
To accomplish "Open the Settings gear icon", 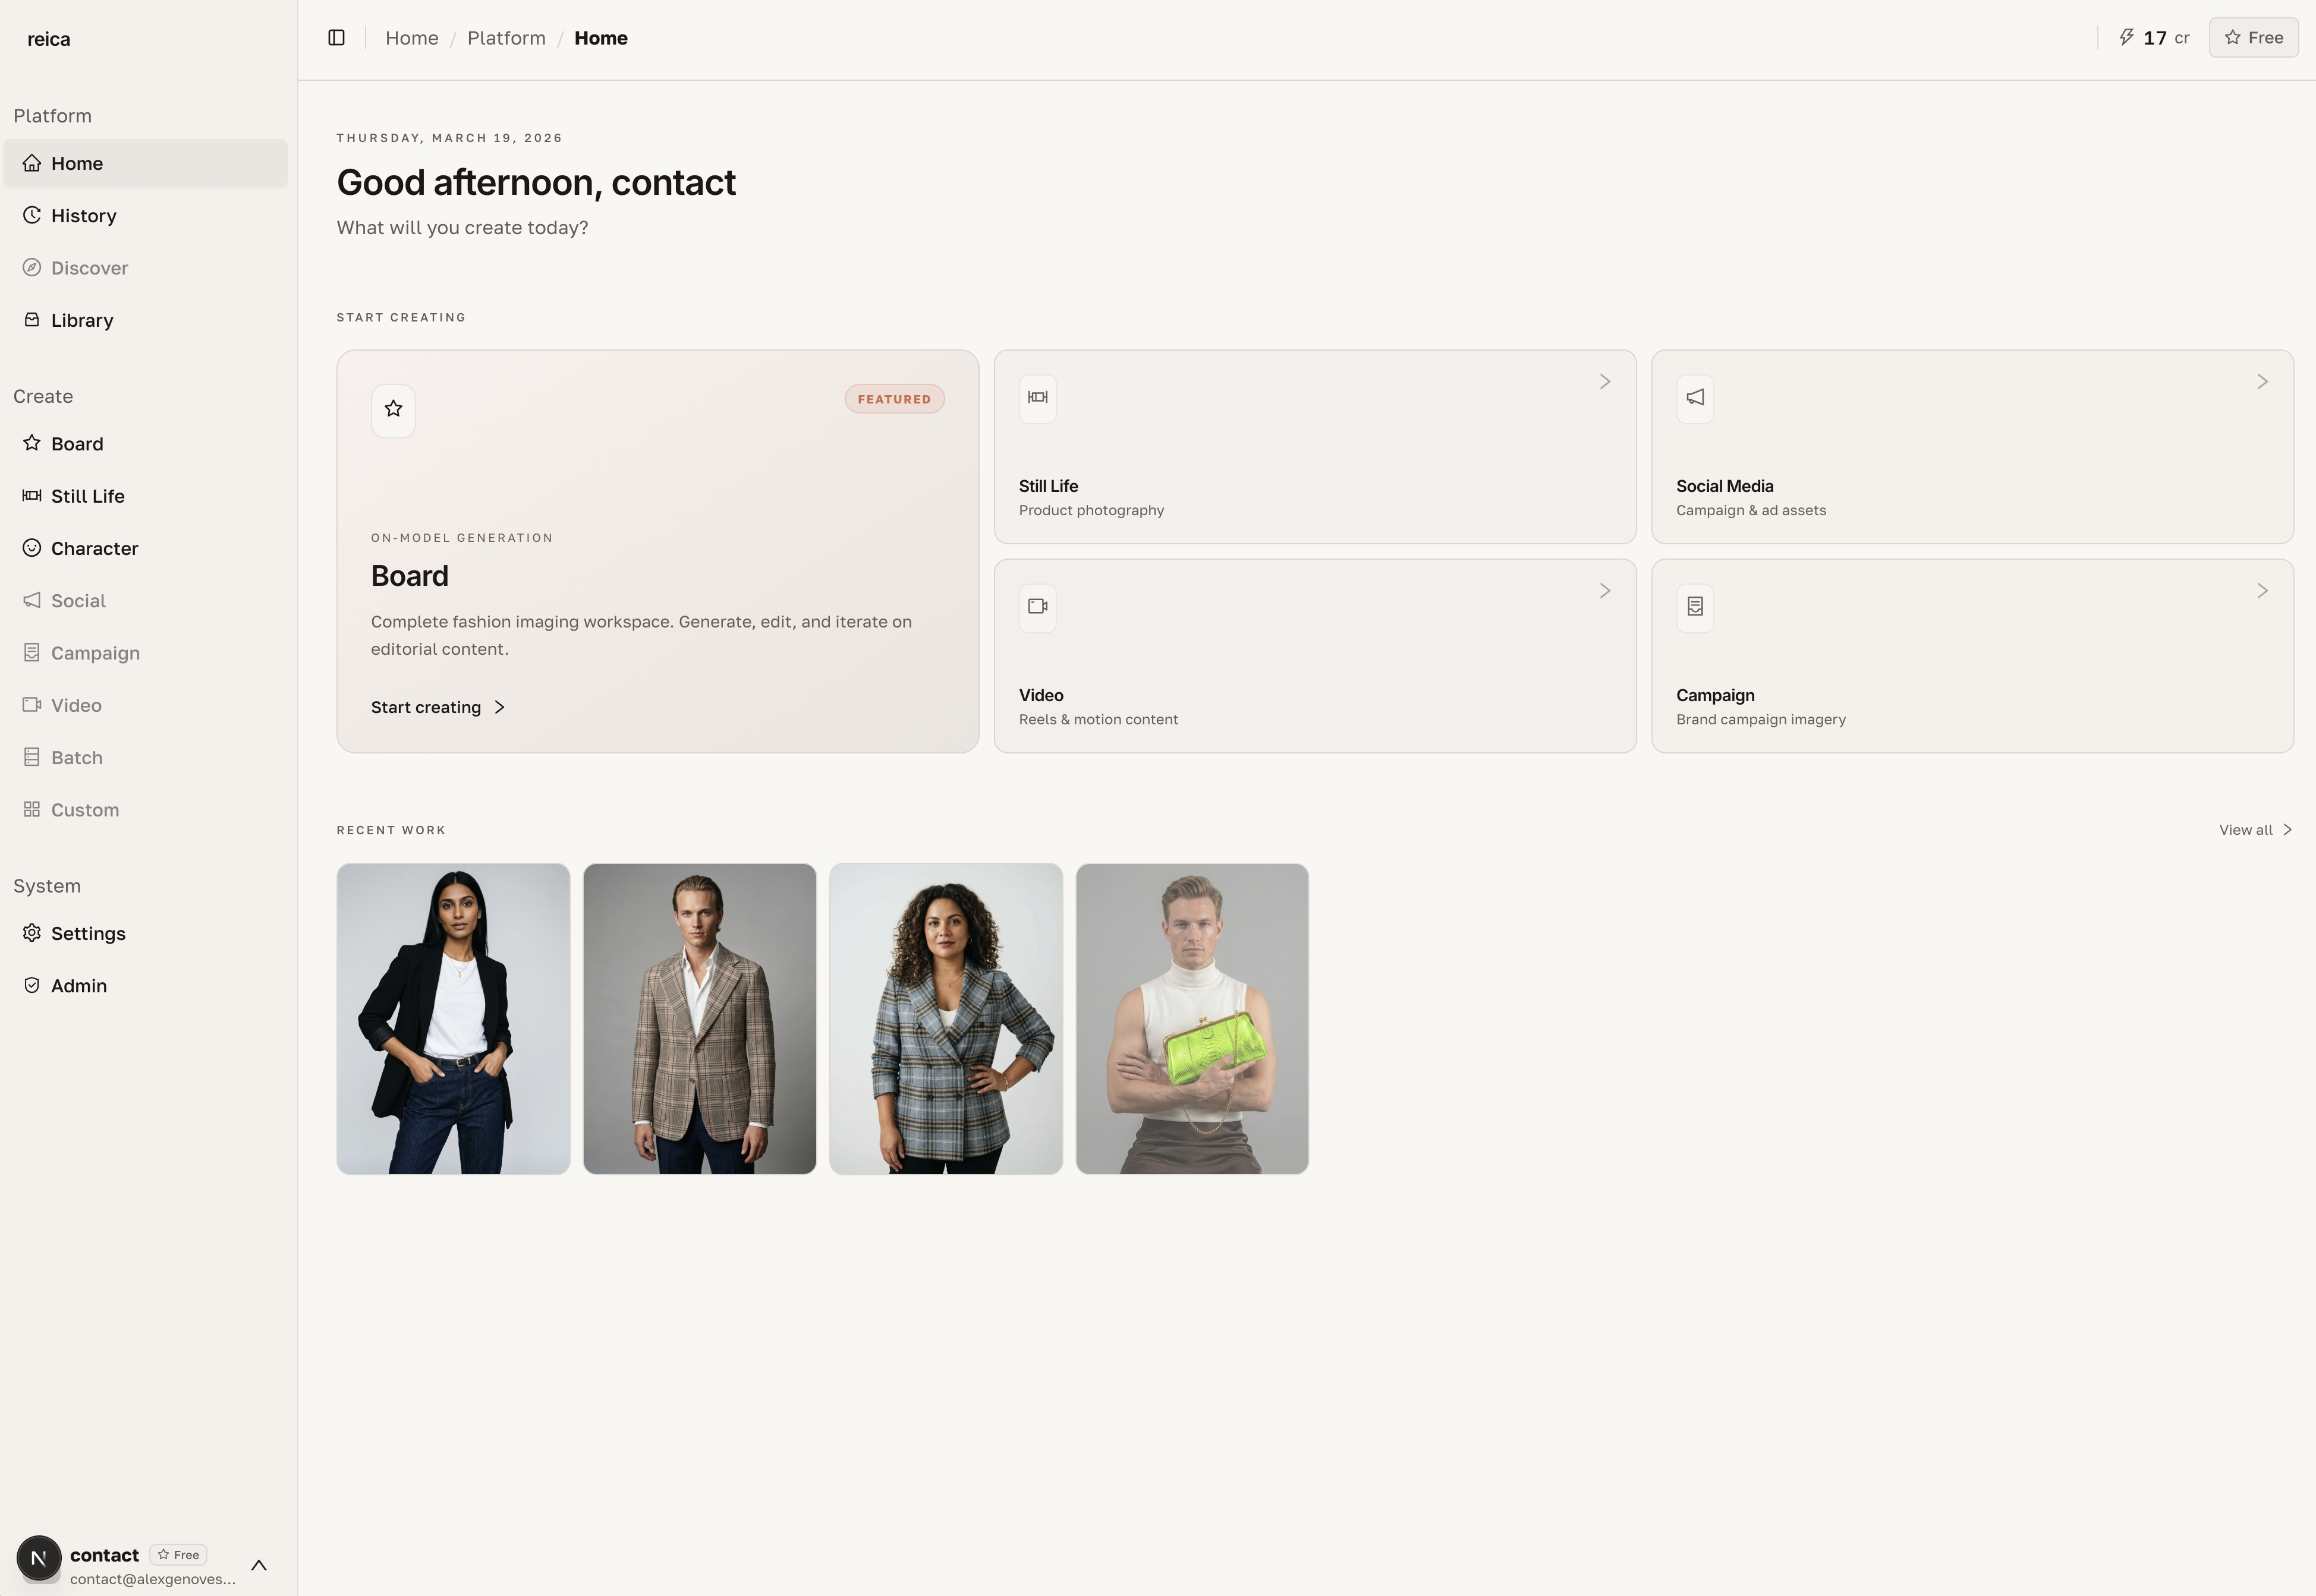I will [x=31, y=932].
